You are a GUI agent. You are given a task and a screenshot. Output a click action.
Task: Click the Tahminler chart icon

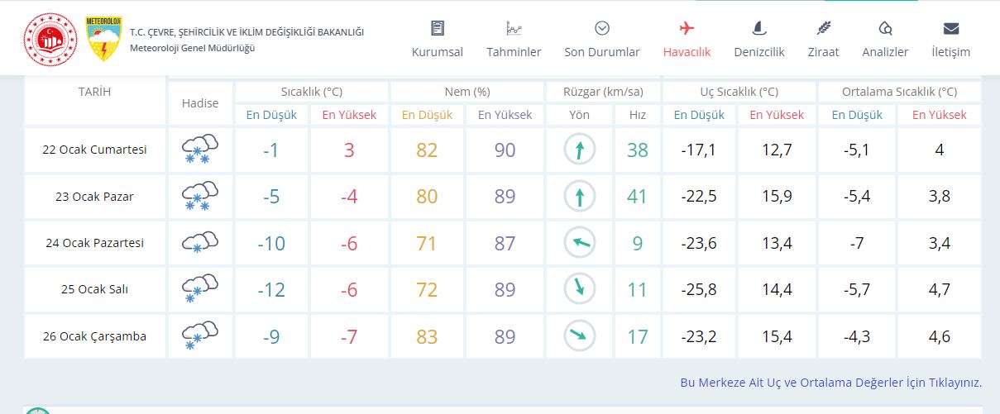click(x=514, y=29)
